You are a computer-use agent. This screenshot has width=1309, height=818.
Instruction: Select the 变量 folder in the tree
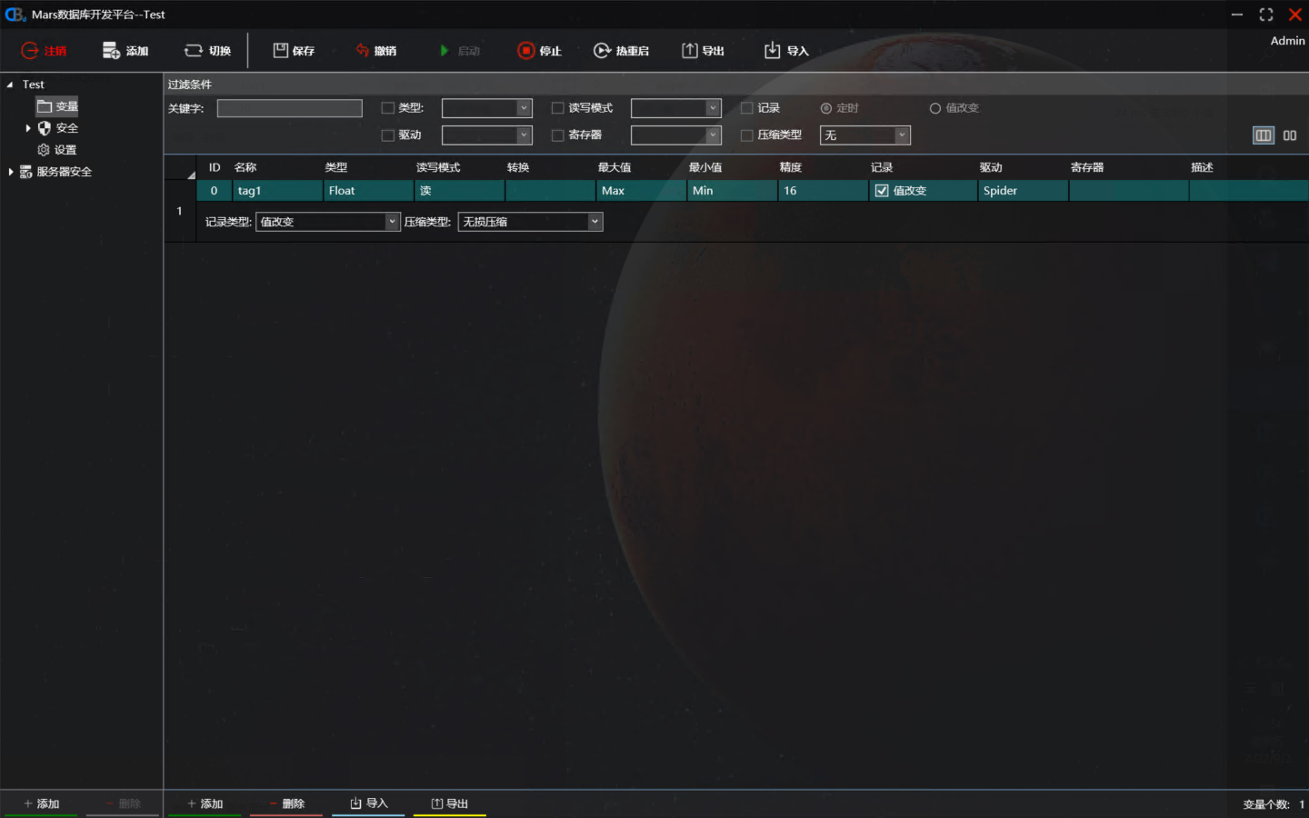coord(57,106)
